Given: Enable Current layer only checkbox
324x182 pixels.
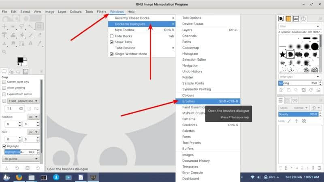Looking at the screenshot, I should coord(4,82).
